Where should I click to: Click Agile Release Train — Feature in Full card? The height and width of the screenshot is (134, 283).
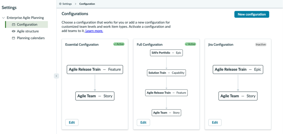(x=166, y=93)
